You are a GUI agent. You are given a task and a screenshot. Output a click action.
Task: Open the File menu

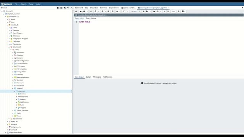pos(17,4)
